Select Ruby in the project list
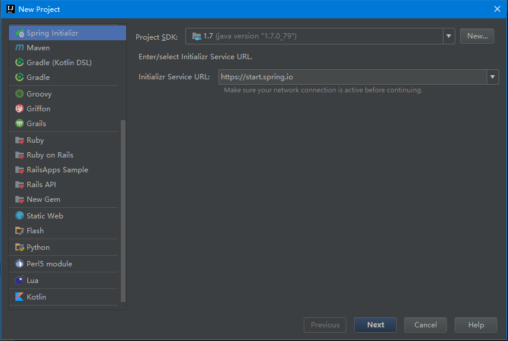The height and width of the screenshot is (341, 508). click(x=67, y=140)
